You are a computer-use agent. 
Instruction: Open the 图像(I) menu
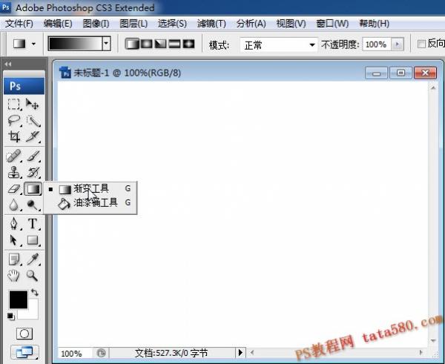(96, 24)
